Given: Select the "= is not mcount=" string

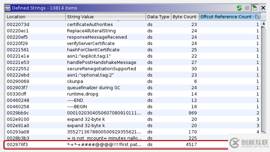Looking at the screenshot, I should tap(104, 138).
